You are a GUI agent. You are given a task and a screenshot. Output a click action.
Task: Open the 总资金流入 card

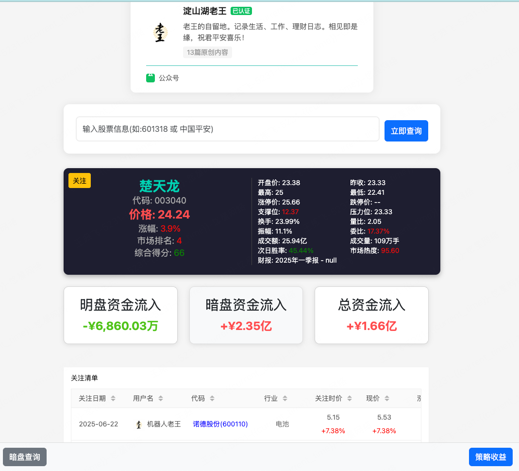pos(371,315)
